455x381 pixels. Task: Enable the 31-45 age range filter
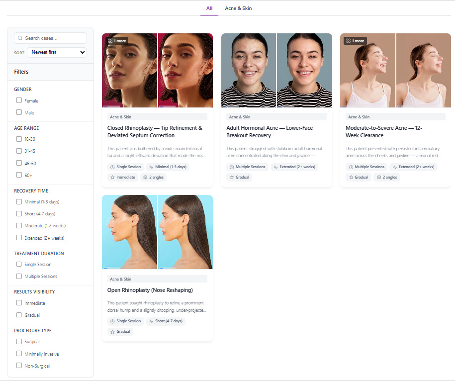click(x=19, y=151)
